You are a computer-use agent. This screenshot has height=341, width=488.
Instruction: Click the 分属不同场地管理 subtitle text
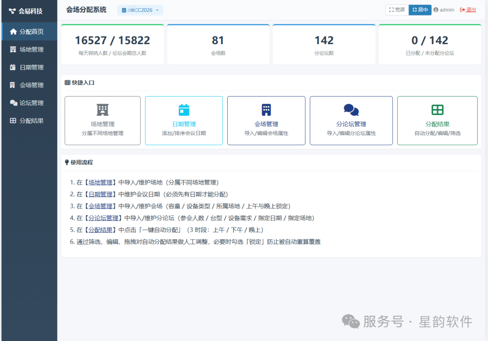103,133
